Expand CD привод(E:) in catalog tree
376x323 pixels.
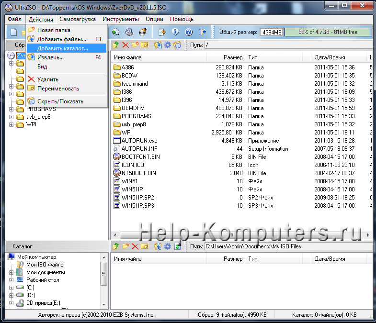pos(11,303)
